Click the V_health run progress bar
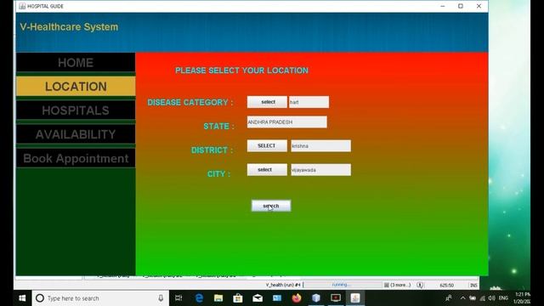Image resolution: width=544 pixels, height=306 pixels. pos(343,285)
